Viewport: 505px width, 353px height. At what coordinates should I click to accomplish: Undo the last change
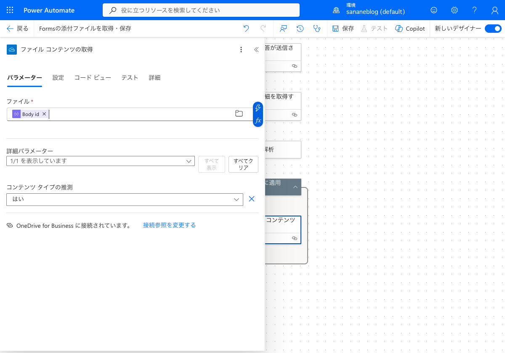pos(246,29)
